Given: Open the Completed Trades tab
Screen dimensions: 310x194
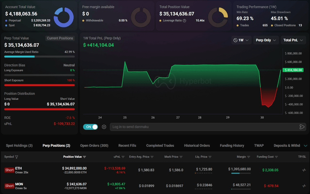Looking at the screenshot, I should [x=160, y=146].
